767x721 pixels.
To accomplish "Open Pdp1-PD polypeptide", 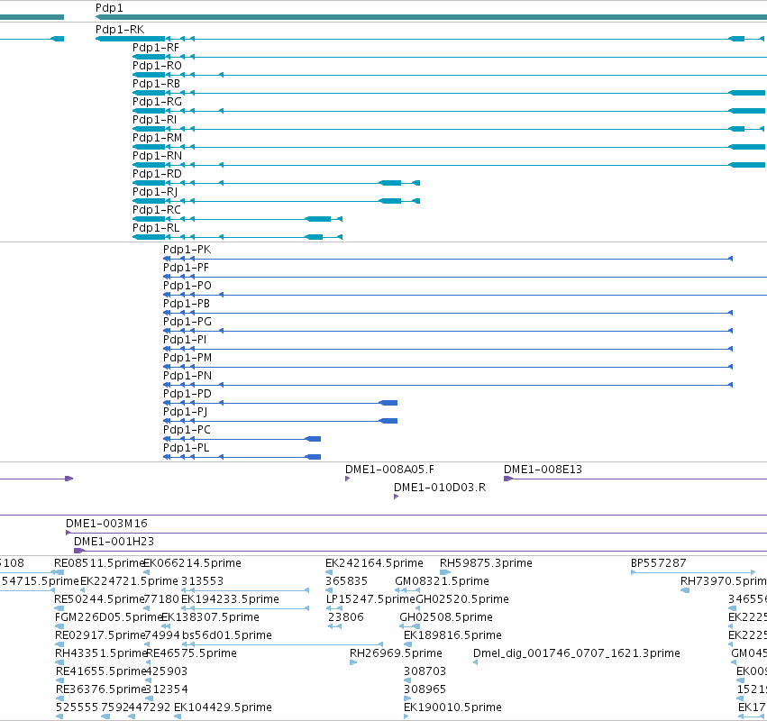I will (187, 394).
